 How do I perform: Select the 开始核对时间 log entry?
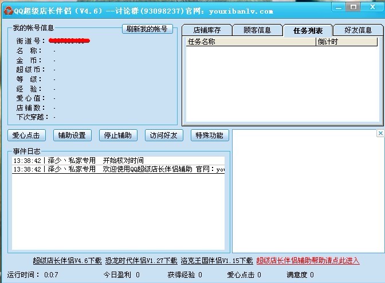[x=119, y=161]
